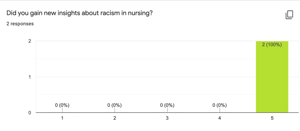The width and height of the screenshot is (300, 131).
Task: Click the "0 (0%)" label above rating 1
Action: (x=62, y=105)
